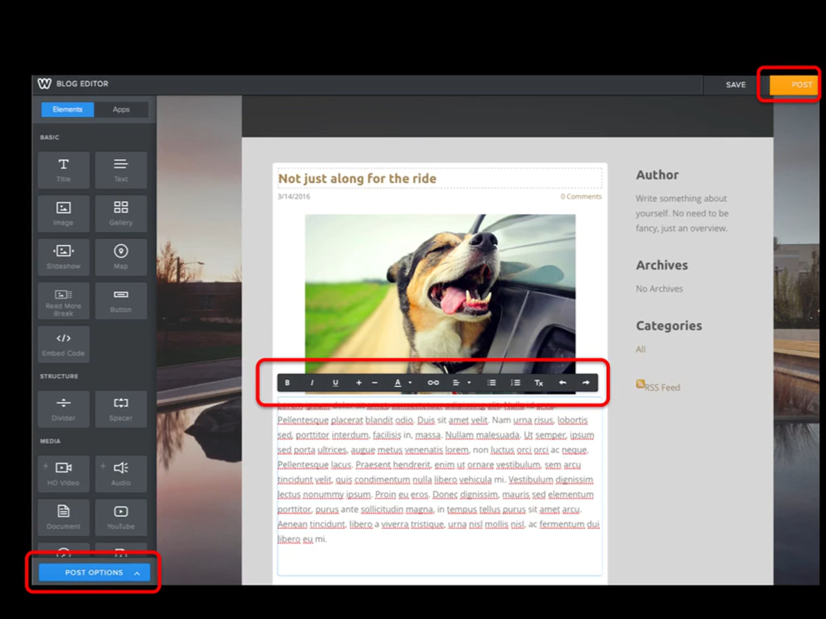This screenshot has height=619, width=826.
Task: Click the Bold formatting icon
Action: click(x=287, y=382)
